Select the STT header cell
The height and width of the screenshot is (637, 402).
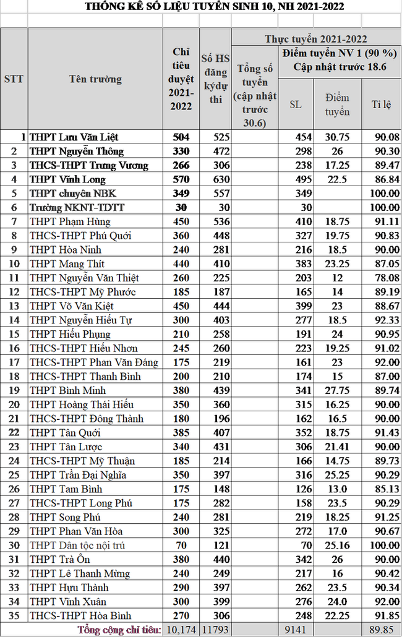point(14,79)
